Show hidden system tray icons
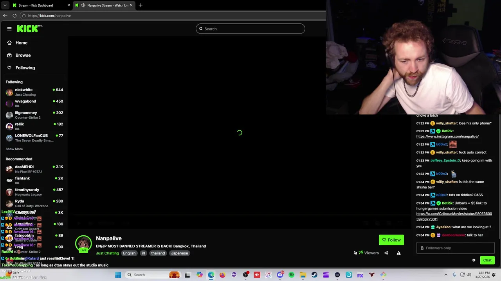The image size is (501, 281). (x=445, y=275)
